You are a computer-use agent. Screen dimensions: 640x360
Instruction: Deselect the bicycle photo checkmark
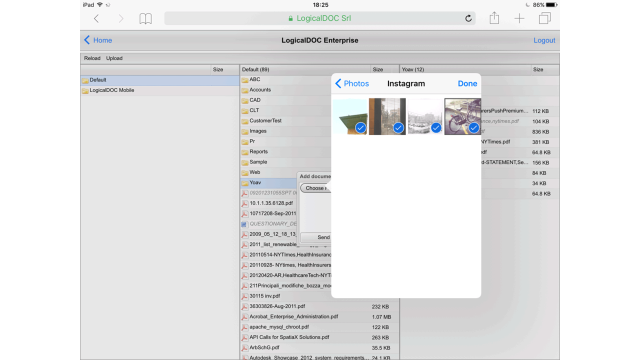pos(473,127)
